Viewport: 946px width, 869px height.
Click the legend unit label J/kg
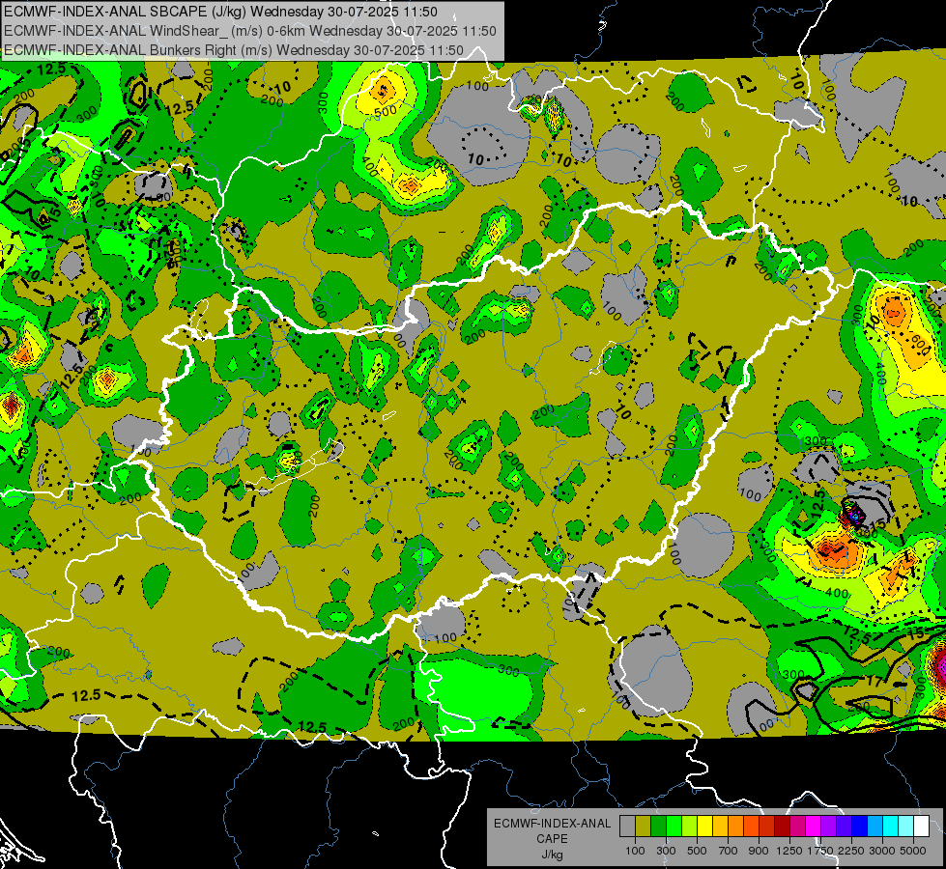(x=552, y=854)
